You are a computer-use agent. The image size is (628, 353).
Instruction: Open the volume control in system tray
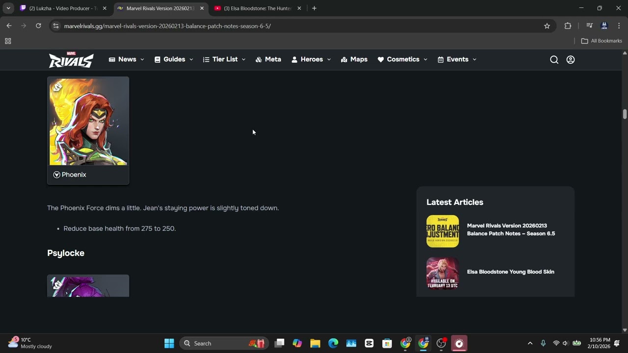point(565,343)
